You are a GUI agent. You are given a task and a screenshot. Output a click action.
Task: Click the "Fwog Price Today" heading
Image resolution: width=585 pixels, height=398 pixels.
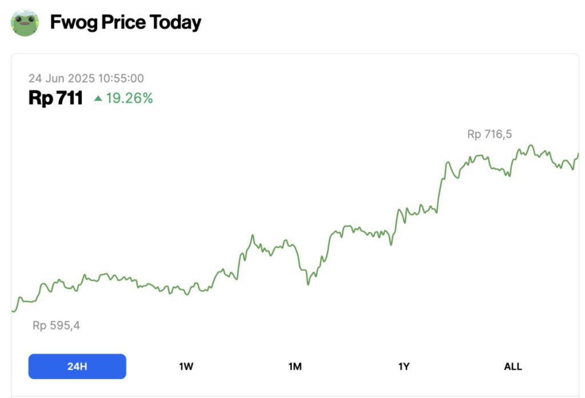[126, 23]
